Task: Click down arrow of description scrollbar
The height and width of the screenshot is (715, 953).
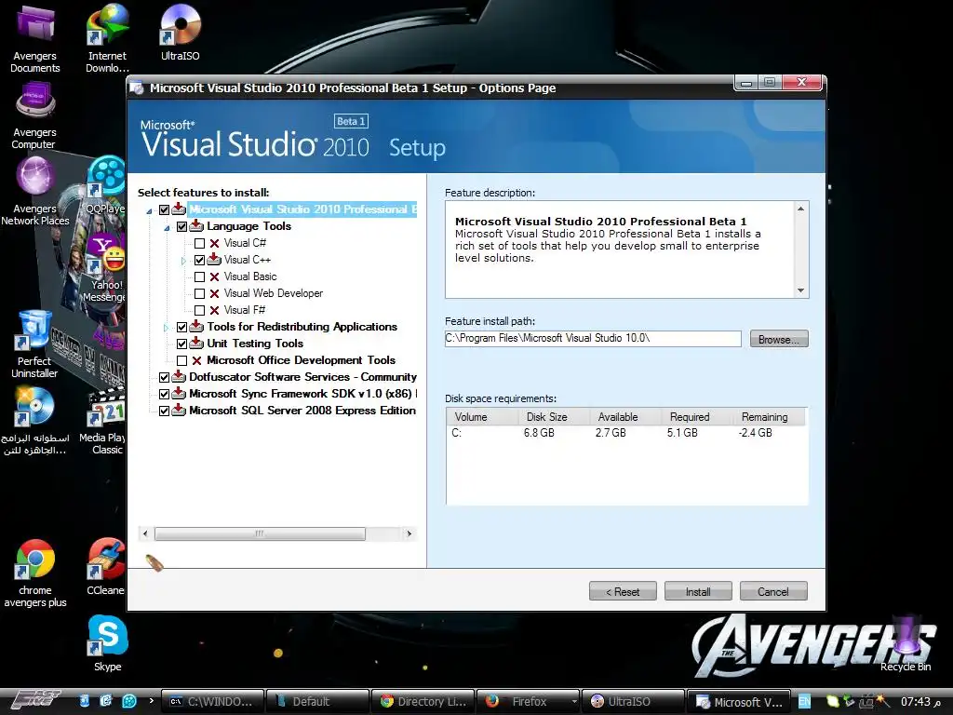Action: [800, 290]
